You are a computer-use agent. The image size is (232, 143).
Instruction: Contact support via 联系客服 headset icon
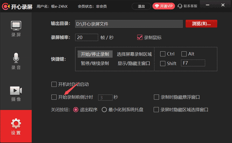(187, 6)
